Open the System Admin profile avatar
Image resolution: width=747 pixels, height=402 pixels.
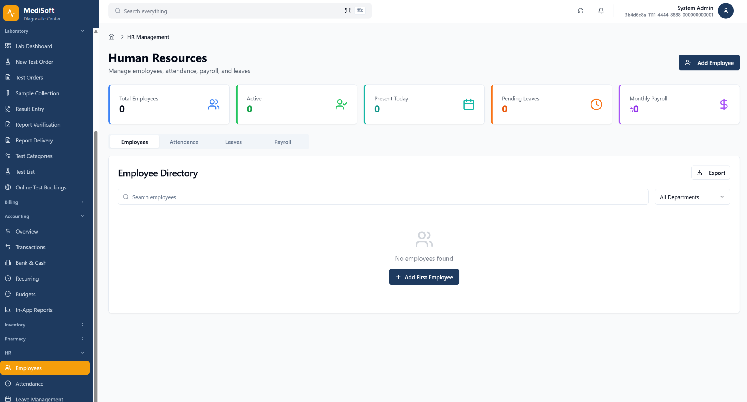725,11
